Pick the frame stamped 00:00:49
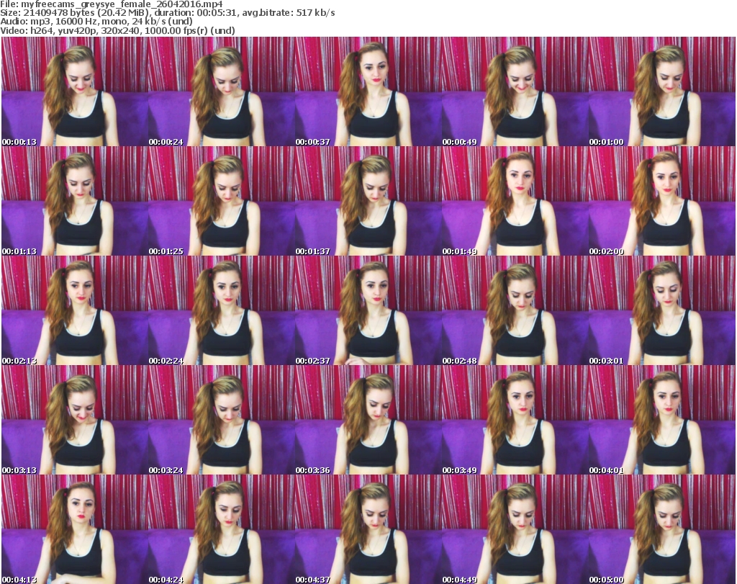Screen dimensions: 737x584 pyautogui.click(x=515, y=91)
